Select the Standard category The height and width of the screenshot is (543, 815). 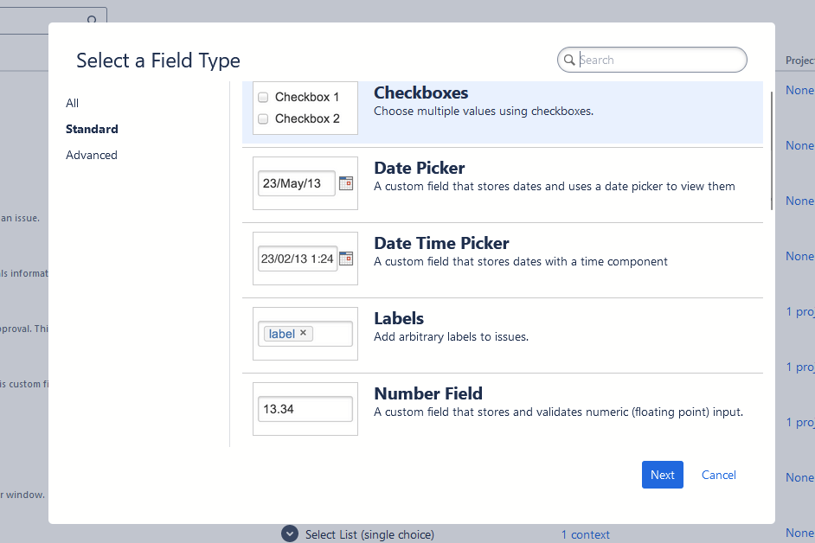coord(92,129)
